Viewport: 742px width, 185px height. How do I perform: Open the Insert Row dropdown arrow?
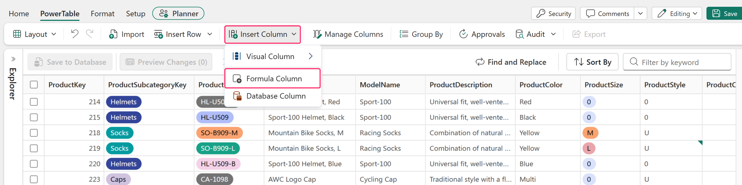(210, 34)
